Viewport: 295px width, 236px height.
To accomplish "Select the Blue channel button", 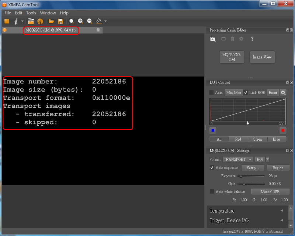I will point(277,139).
